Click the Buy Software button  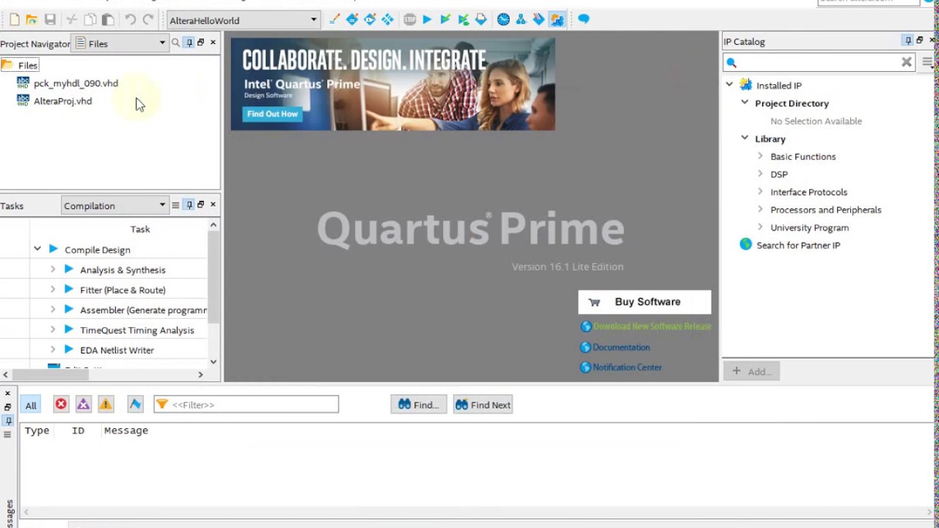[x=644, y=302]
